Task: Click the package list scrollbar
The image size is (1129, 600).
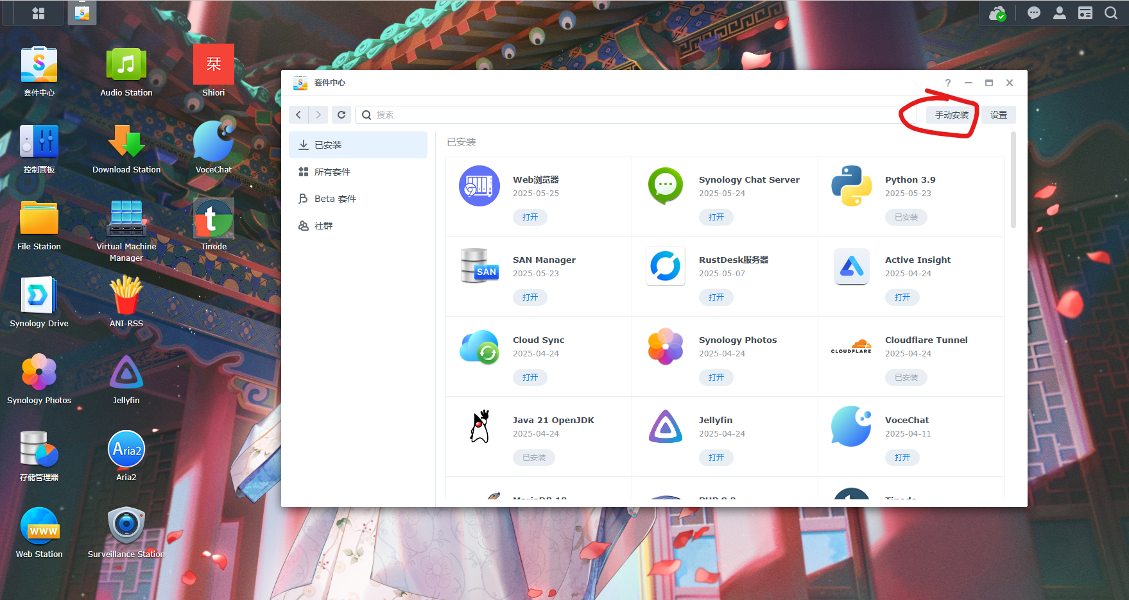Action: pyautogui.click(x=1013, y=180)
